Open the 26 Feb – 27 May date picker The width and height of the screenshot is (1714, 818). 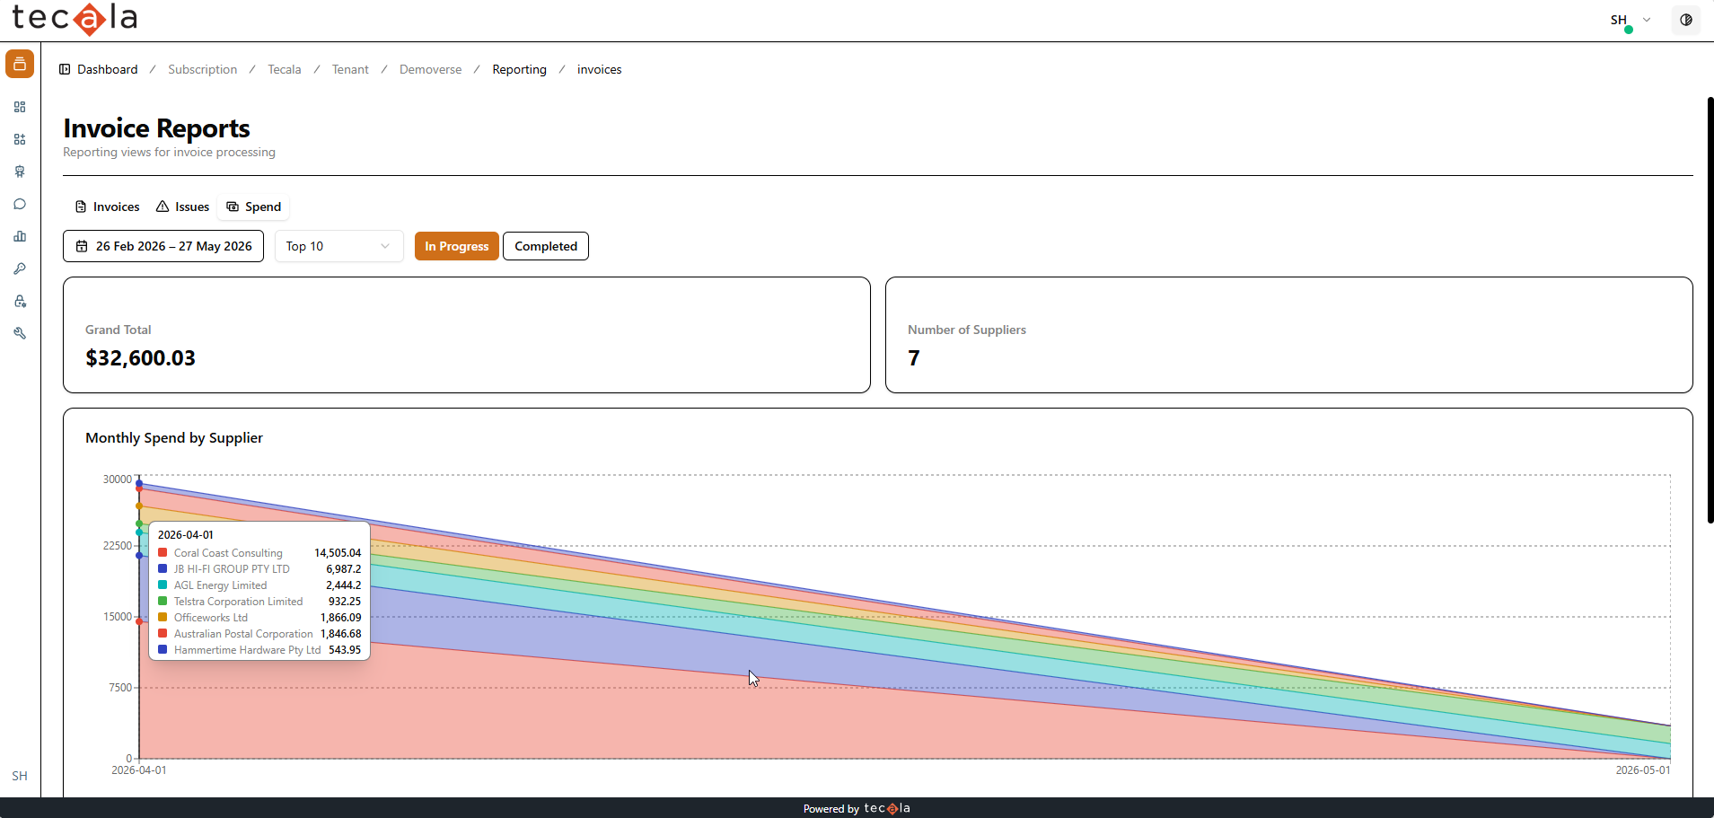pos(163,246)
